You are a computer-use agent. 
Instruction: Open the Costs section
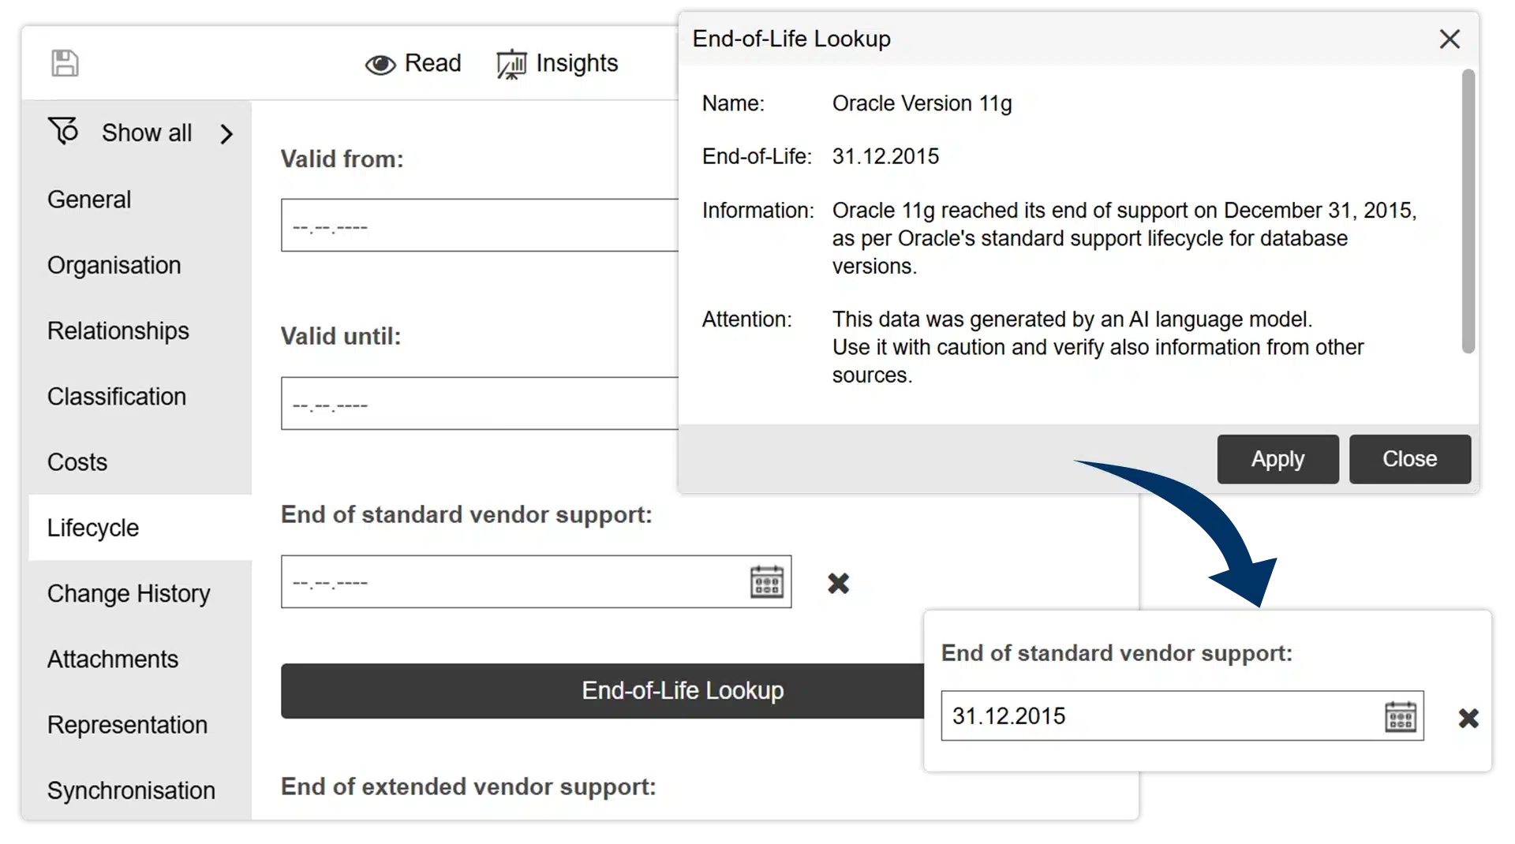pos(77,462)
